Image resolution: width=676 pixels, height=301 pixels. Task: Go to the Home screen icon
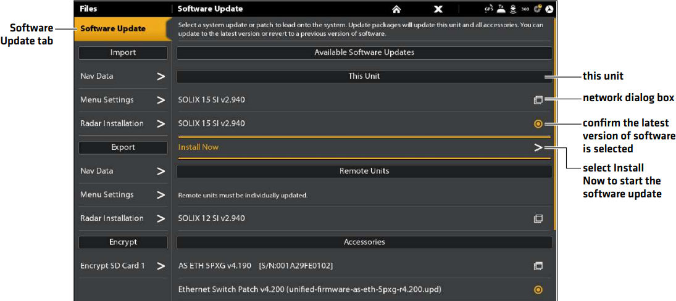pos(397,9)
